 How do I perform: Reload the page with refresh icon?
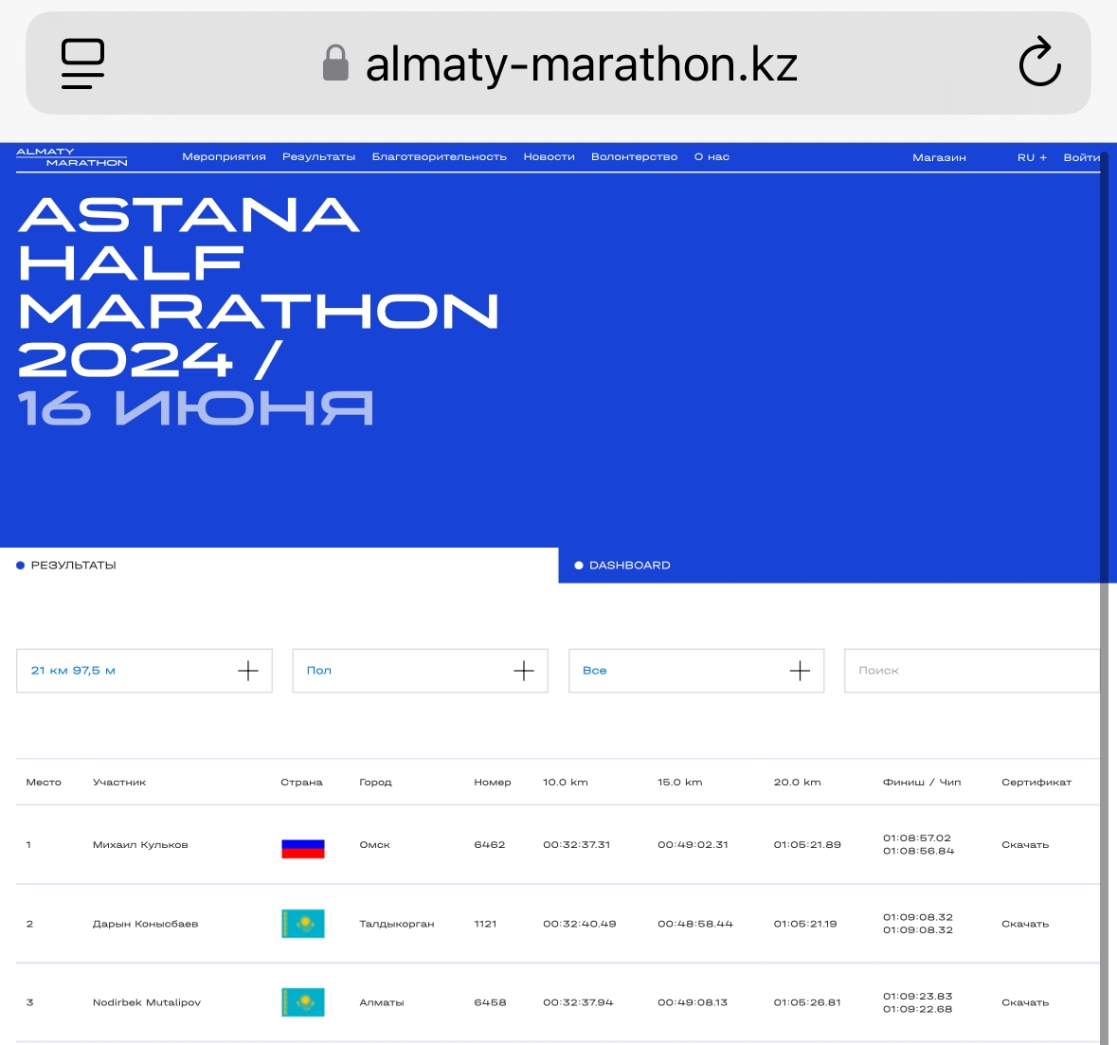click(1039, 63)
